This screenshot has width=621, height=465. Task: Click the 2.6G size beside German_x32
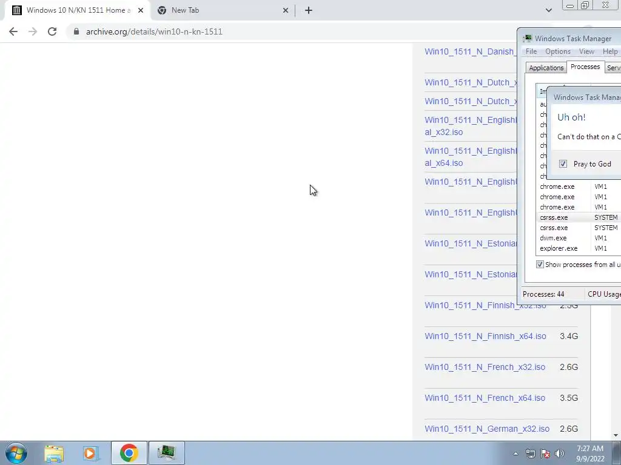(569, 429)
